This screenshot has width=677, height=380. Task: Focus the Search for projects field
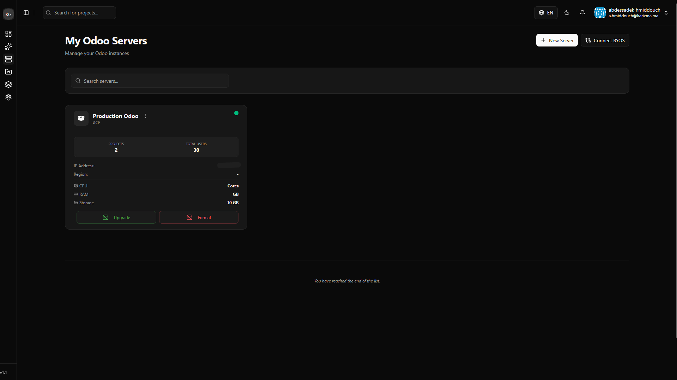(79, 13)
